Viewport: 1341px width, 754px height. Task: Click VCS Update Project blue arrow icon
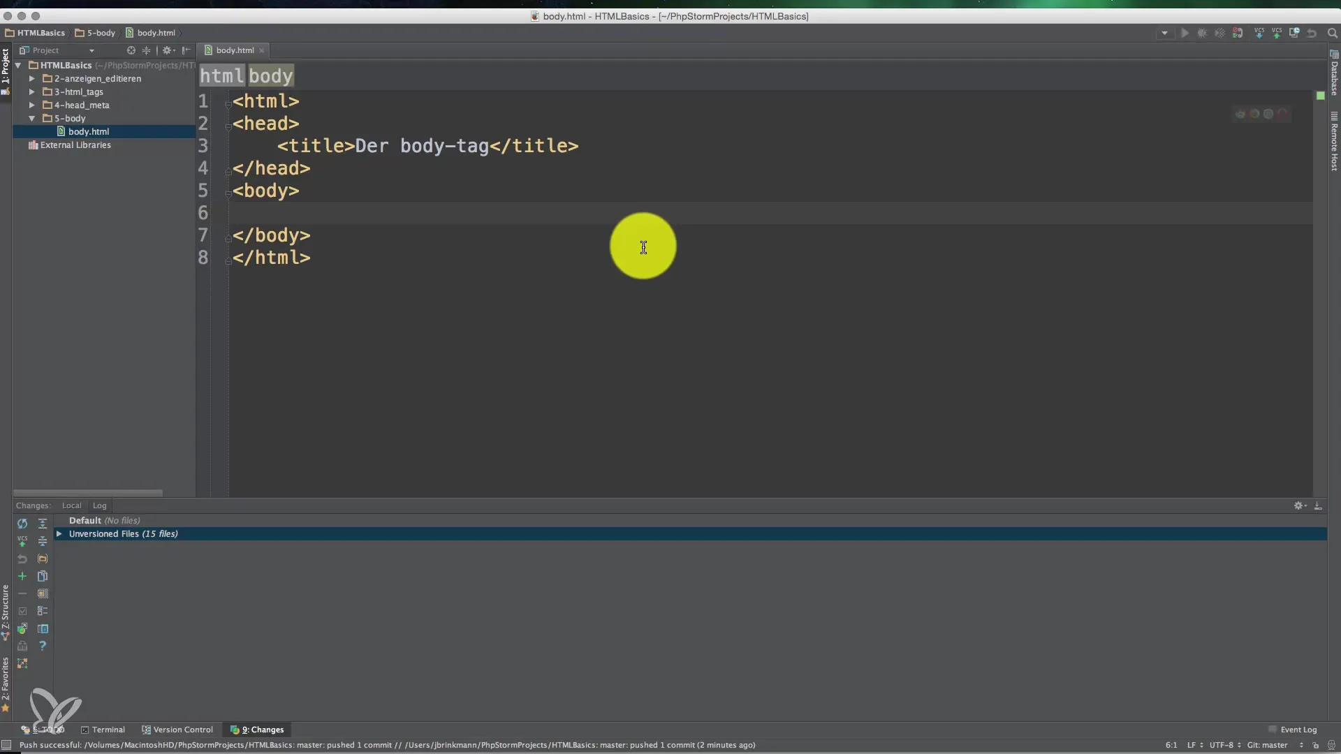pos(1259,33)
